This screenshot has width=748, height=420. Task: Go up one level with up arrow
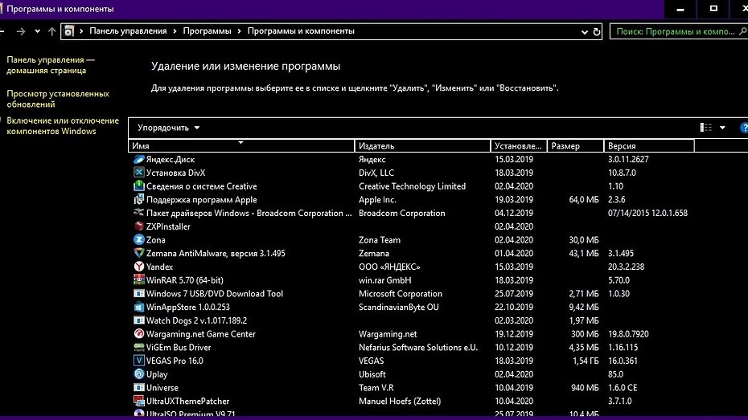(52, 31)
